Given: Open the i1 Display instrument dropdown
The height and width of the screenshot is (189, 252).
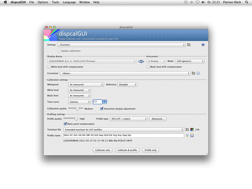Looking at the screenshot, I should (x=156, y=61).
